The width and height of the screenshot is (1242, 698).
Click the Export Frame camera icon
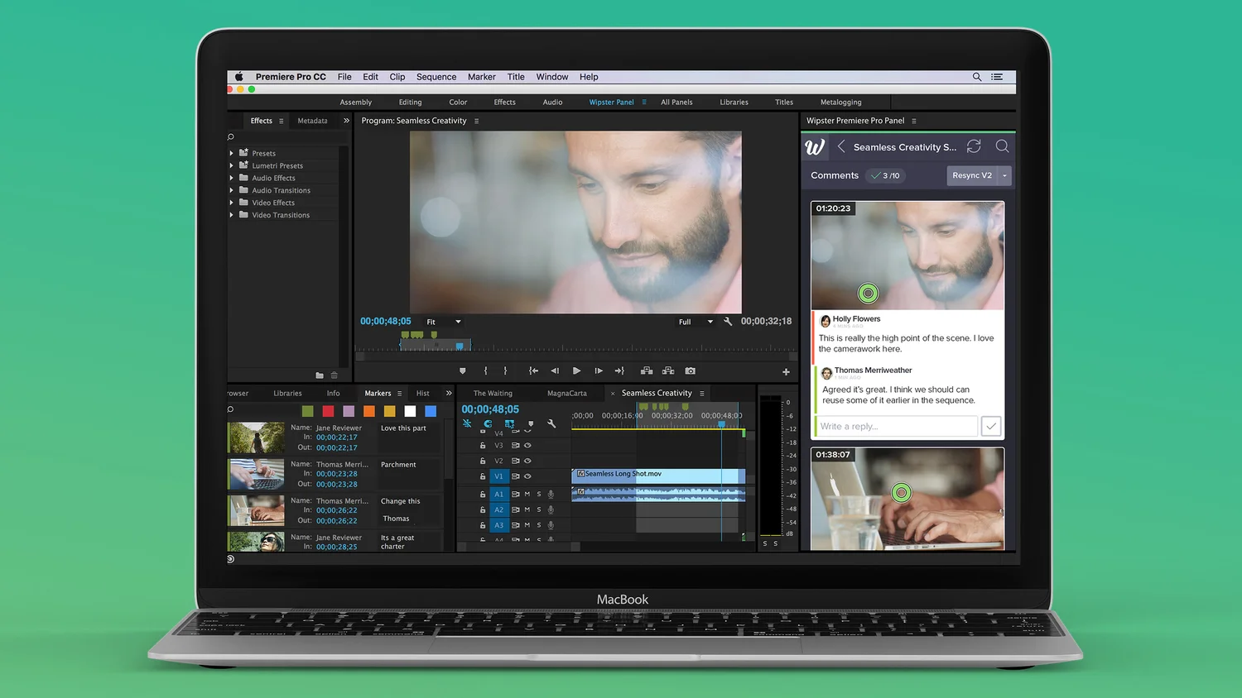coord(690,371)
